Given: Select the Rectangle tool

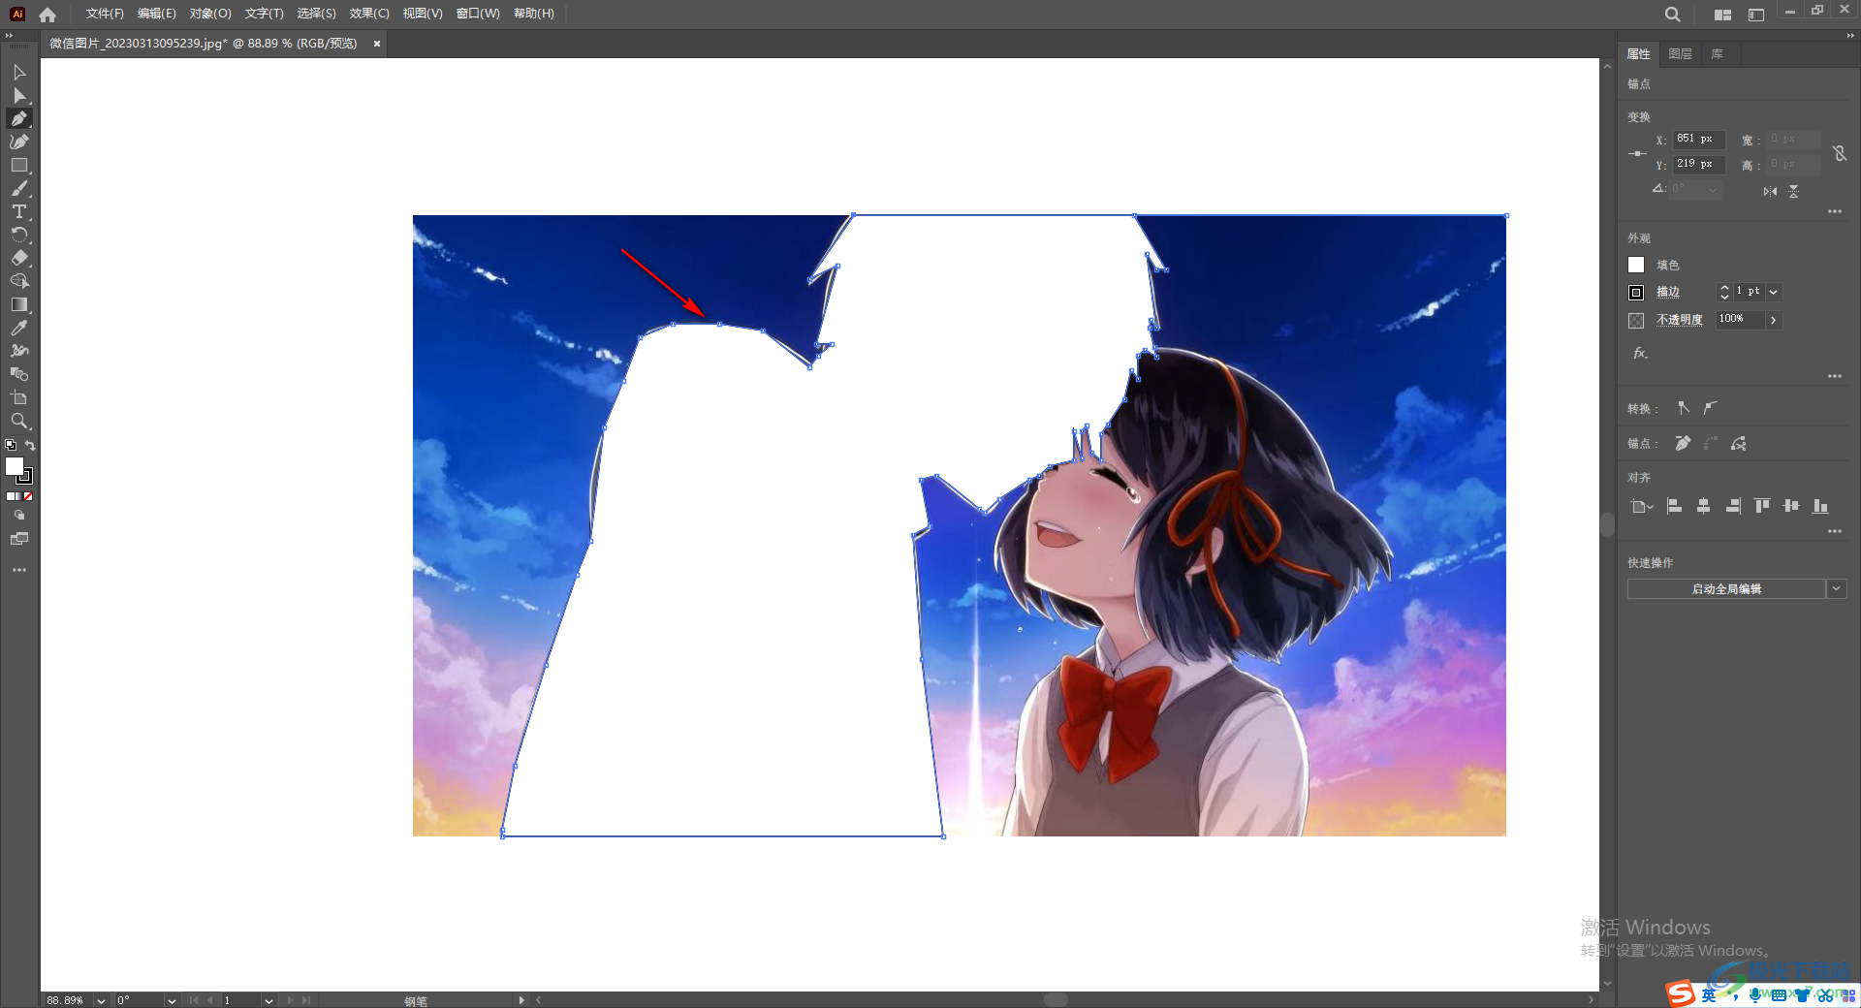Looking at the screenshot, I should point(19,166).
